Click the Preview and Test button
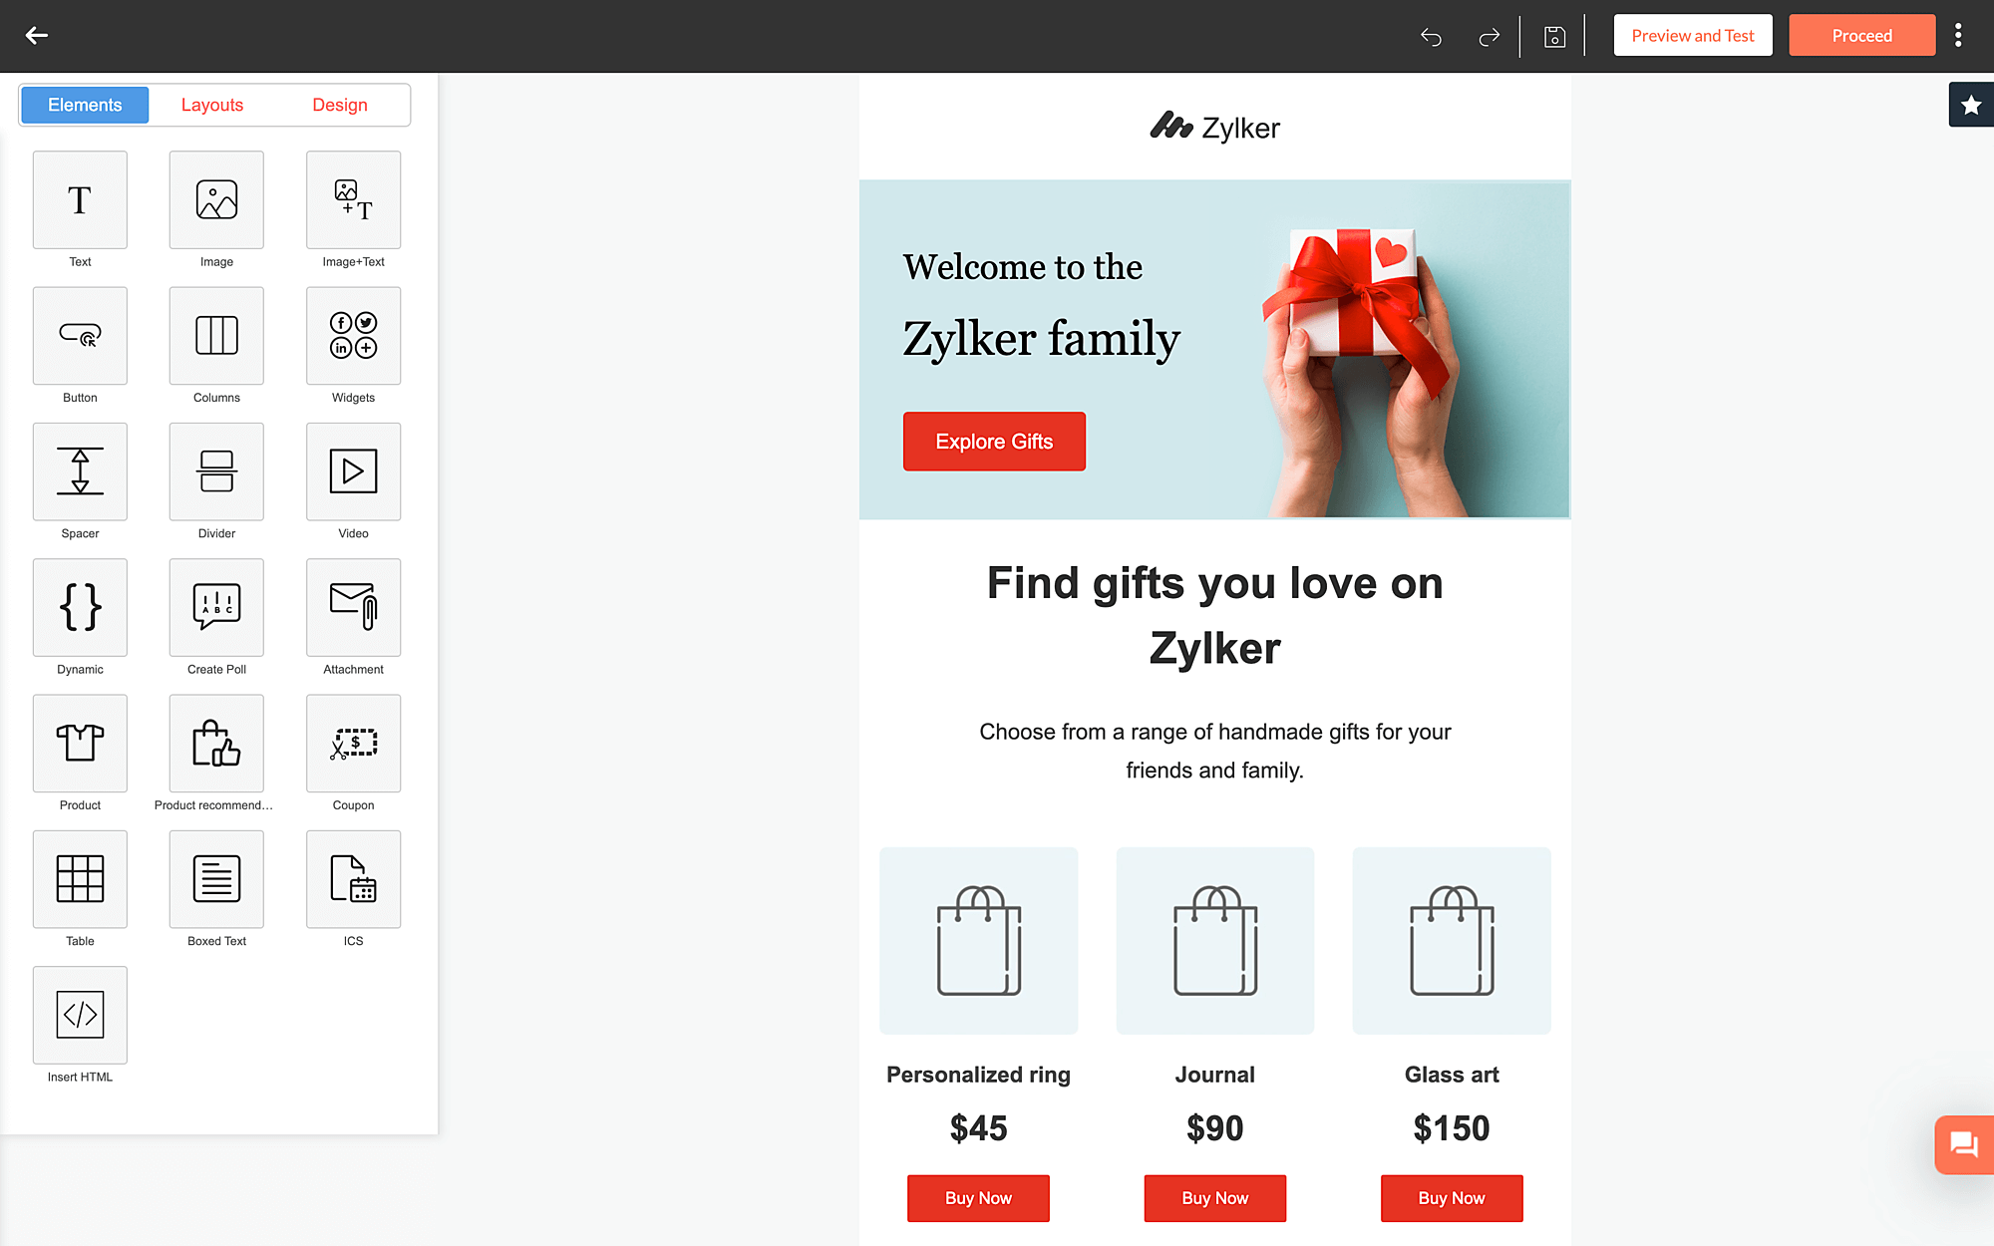This screenshot has width=1994, height=1246. 1693,35
